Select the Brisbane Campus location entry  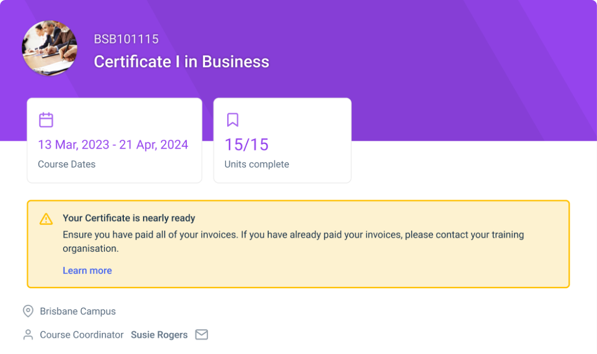77,311
